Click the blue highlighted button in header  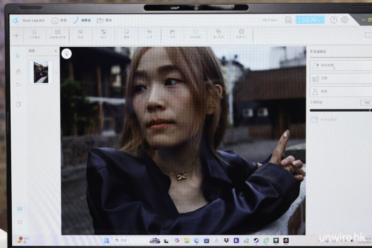tap(310, 20)
